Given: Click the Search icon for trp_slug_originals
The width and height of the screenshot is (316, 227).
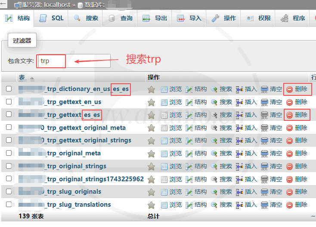Looking at the screenshot, I should point(214,192).
